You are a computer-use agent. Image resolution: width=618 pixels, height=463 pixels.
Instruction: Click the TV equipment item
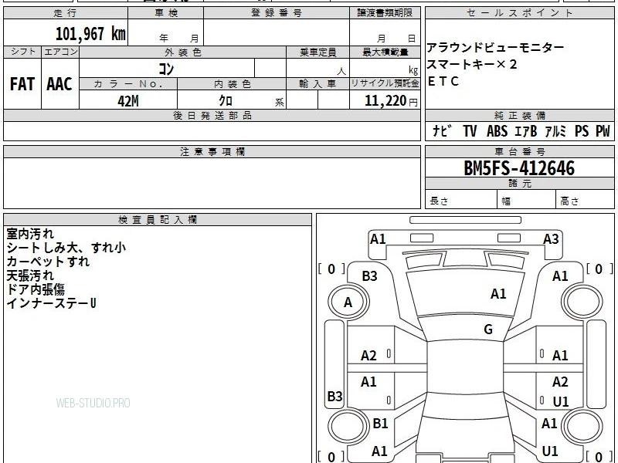[x=470, y=130]
